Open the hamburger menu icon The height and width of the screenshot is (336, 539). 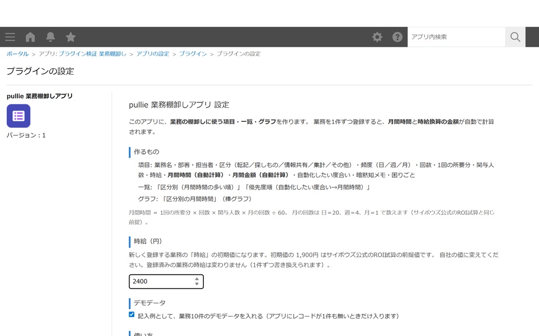[x=10, y=37]
